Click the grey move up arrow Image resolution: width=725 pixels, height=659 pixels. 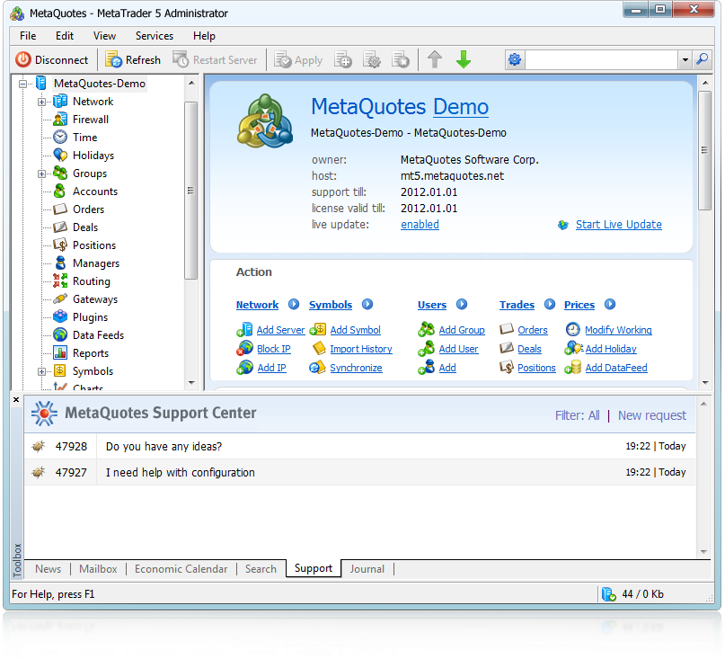coord(435,60)
